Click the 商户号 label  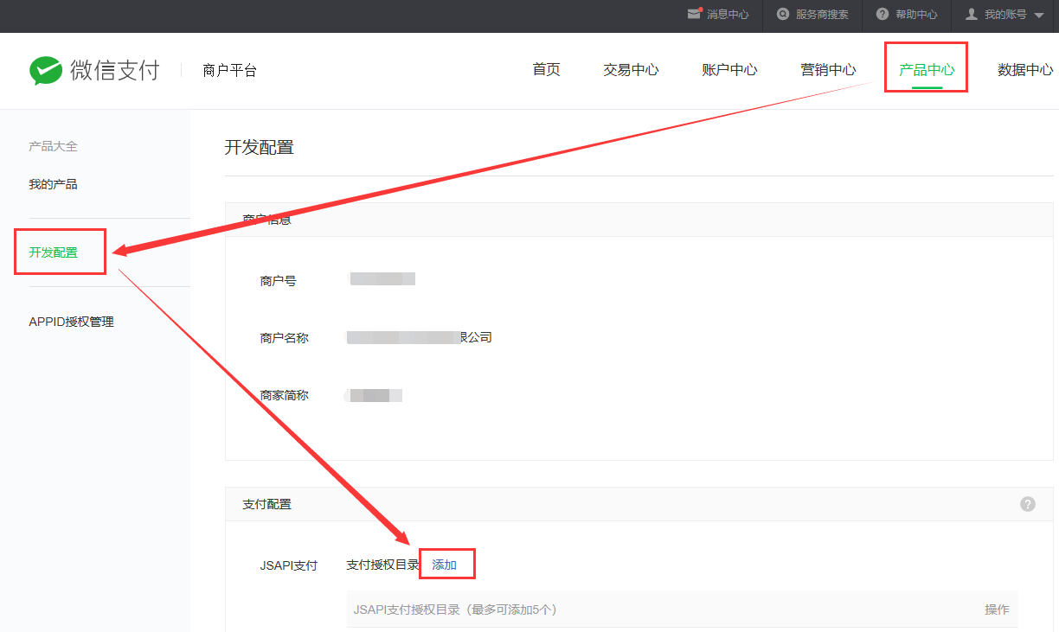[278, 281]
